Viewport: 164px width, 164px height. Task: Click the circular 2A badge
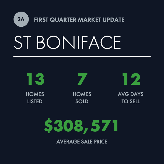click(21, 19)
